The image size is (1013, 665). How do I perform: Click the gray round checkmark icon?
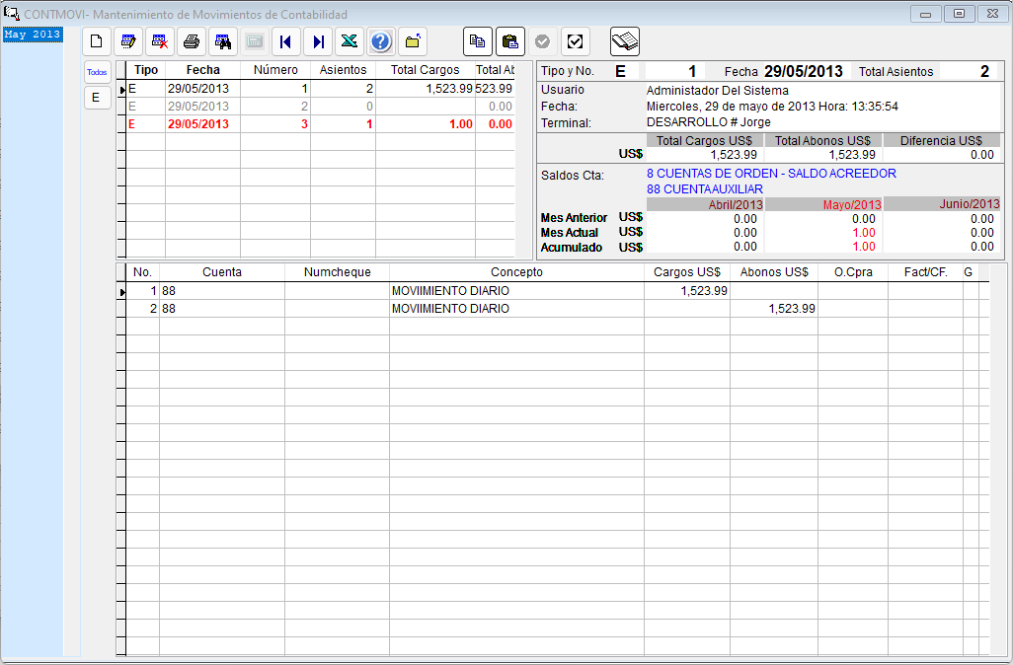coord(543,42)
